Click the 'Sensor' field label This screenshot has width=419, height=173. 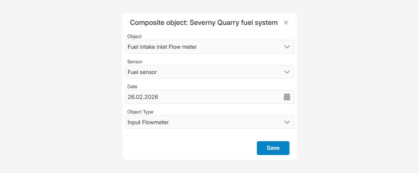(135, 62)
